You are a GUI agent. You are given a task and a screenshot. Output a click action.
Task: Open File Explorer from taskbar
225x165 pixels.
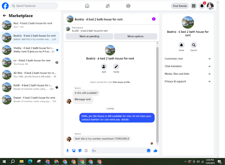coord(22,161)
